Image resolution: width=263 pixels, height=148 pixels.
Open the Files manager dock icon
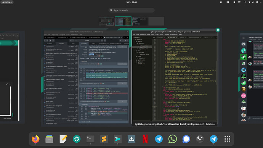click(x=49, y=139)
